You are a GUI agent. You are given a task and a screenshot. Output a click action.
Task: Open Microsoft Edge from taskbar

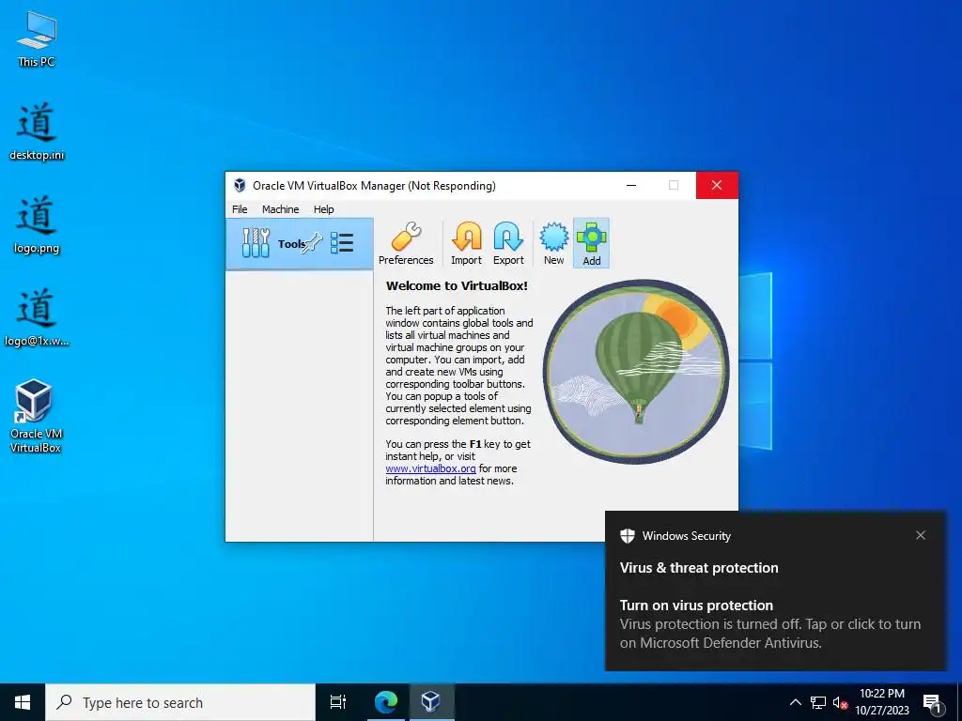click(x=386, y=702)
